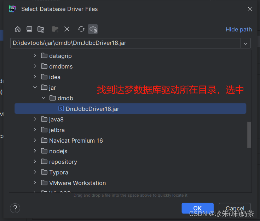Image resolution: width=260 pixels, height=221 pixels.
Task: Click the file tree vertical scrollbar
Action: pyautogui.click(x=249, y=135)
